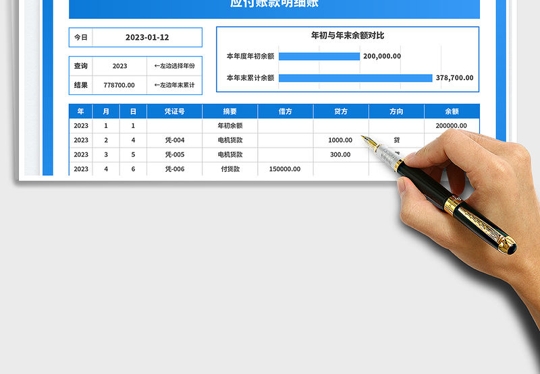
Task: Click the date cell 2023-01-12
Action: click(146, 38)
